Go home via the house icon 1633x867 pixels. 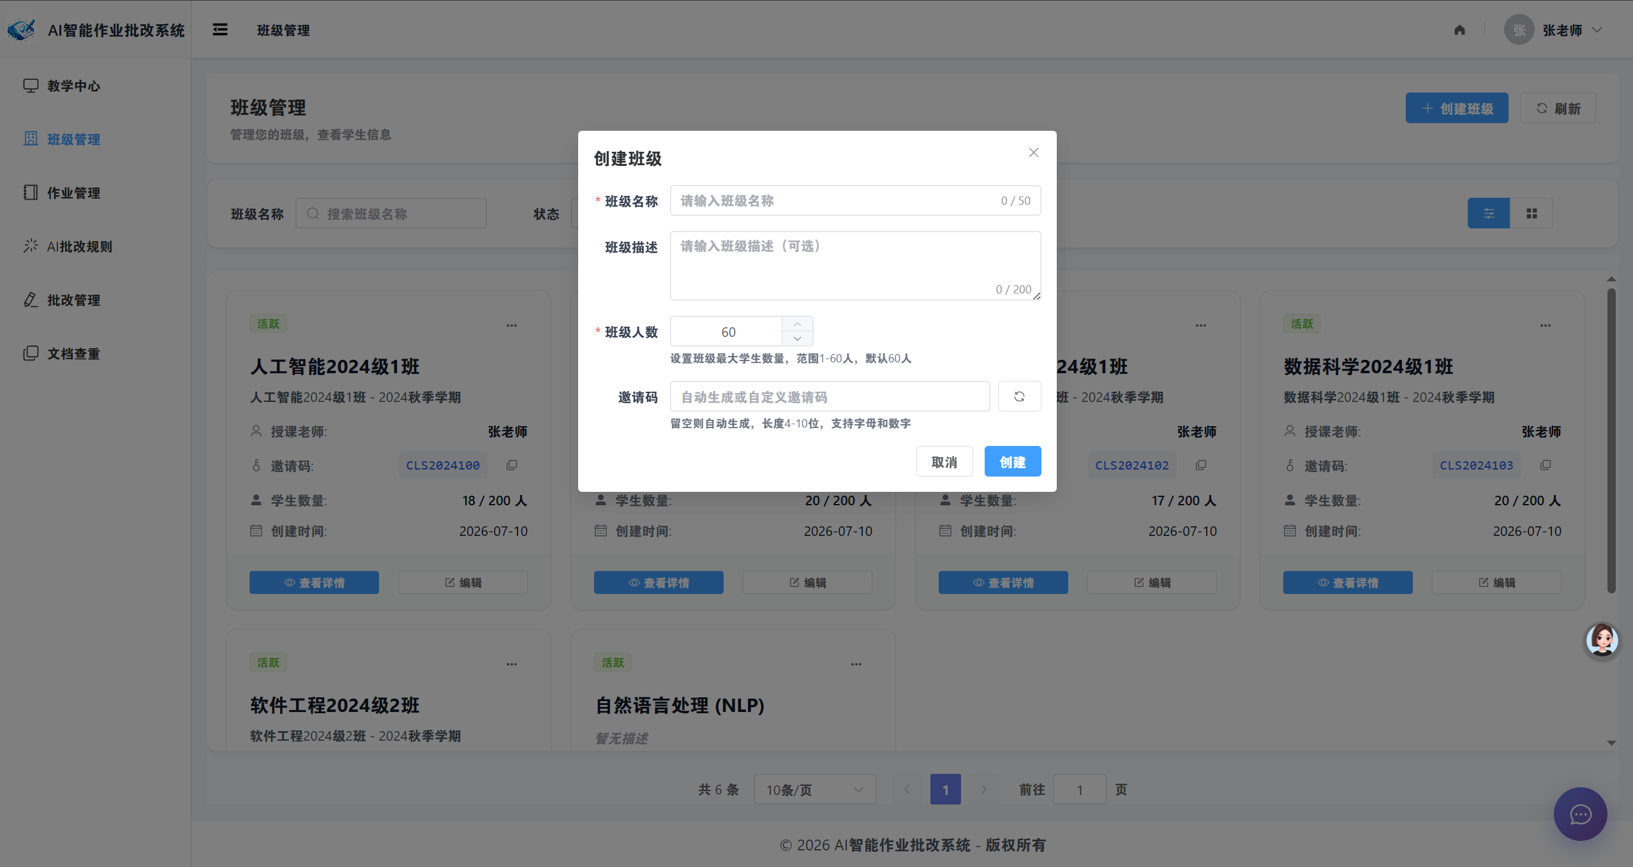click(1459, 30)
